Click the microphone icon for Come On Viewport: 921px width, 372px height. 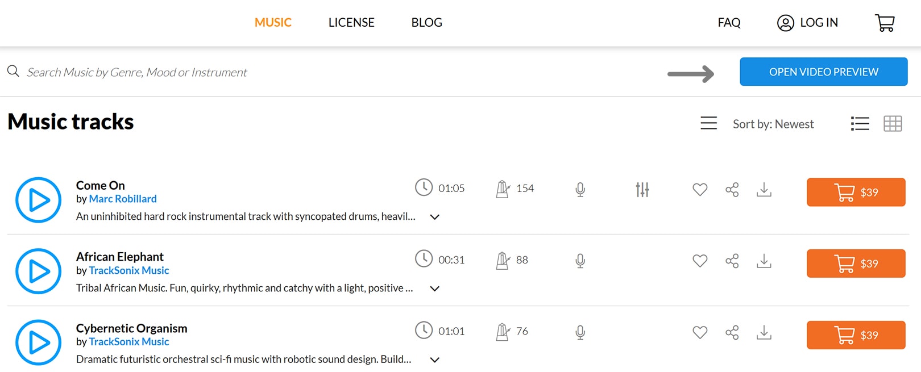click(x=580, y=189)
